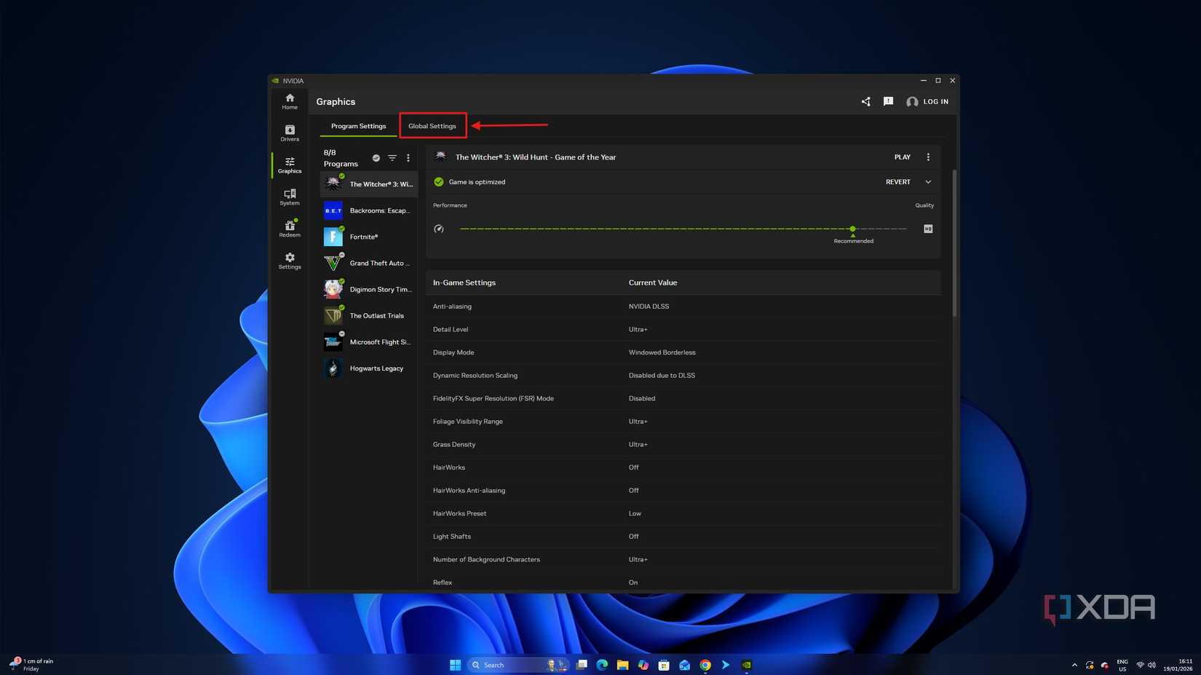Image resolution: width=1201 pixels, height=675 pixels.
Task: Expand the REVERT dropdown chevron
Action: coord(929,181)
